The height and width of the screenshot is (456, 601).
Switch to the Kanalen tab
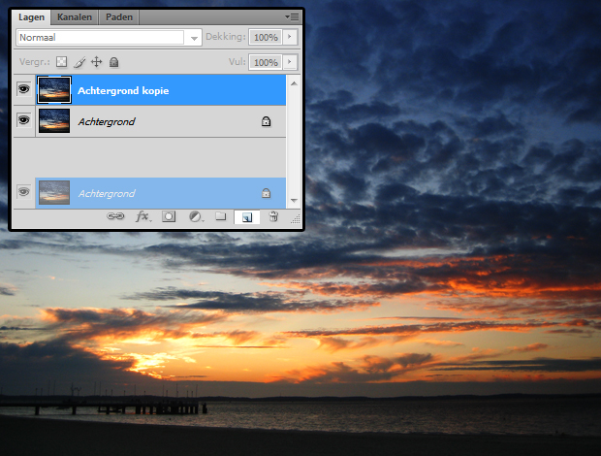pos(75,17)
